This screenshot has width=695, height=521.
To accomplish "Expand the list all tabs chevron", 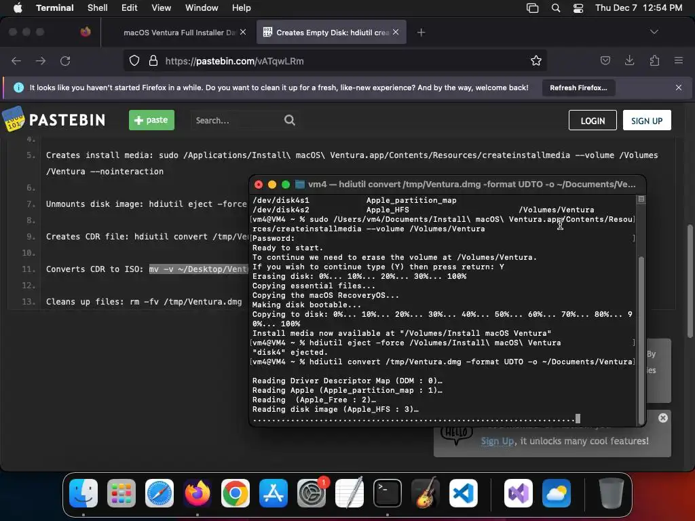I will [x=654, y=32].
